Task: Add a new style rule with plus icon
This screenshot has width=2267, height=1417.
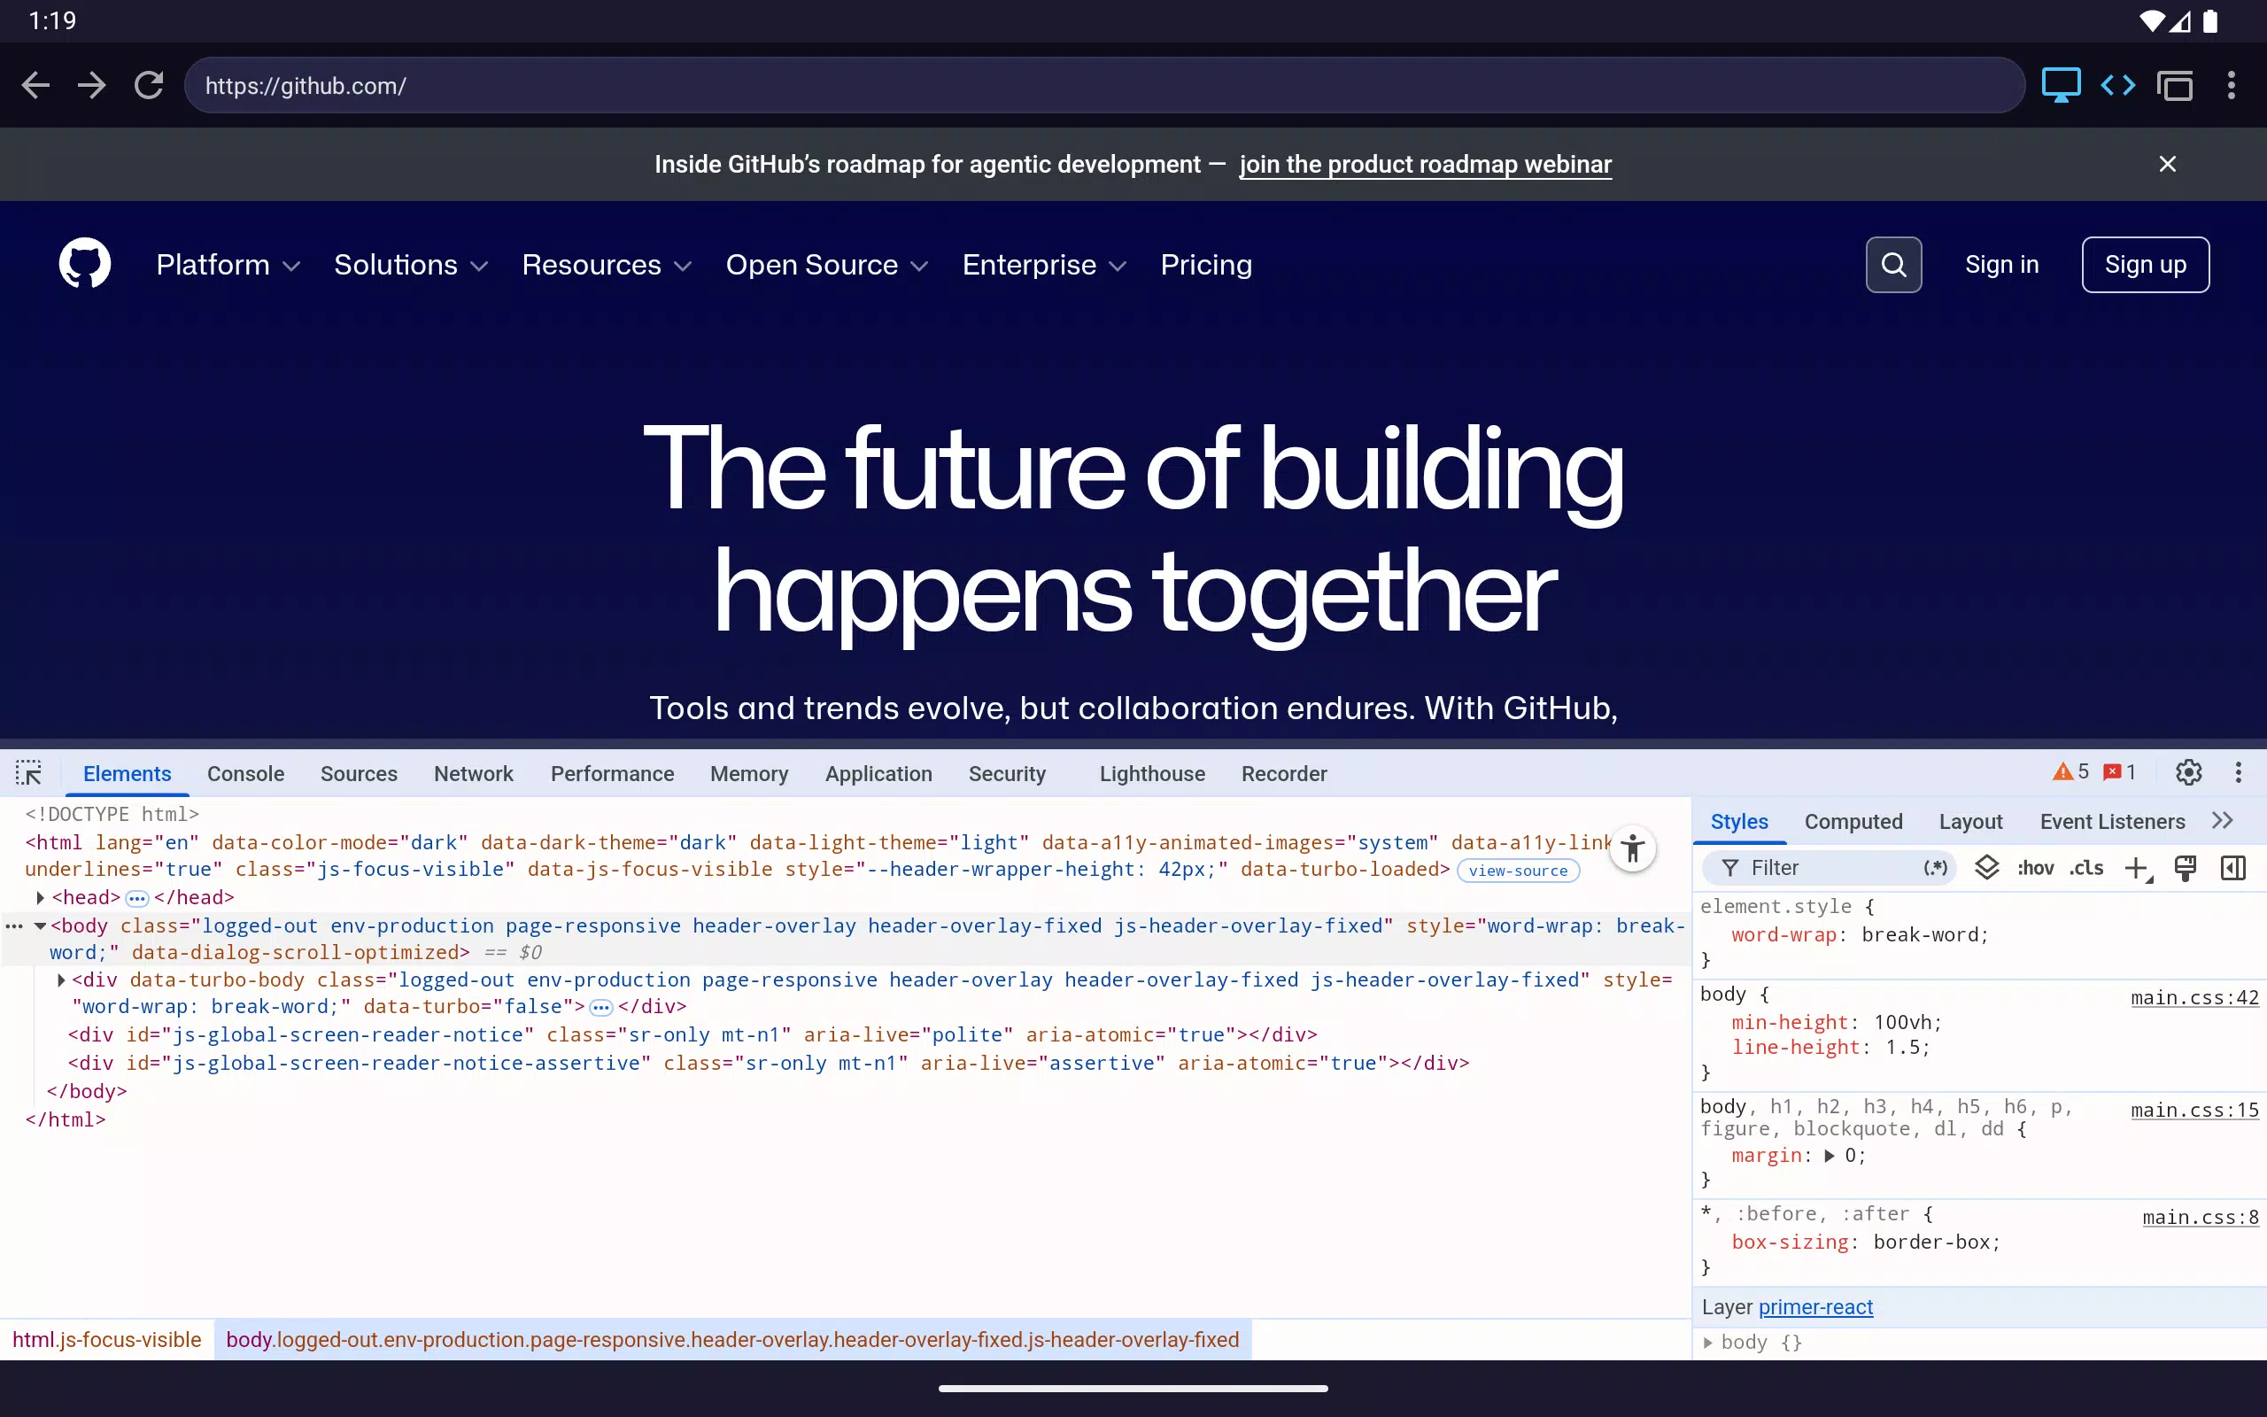Action: pyautogui.click(x=2138, y=869)
